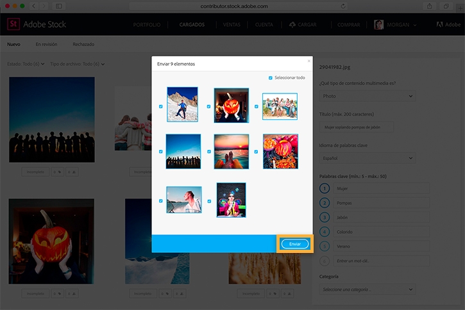Toggle the browser sidebar button

(59, 6)
